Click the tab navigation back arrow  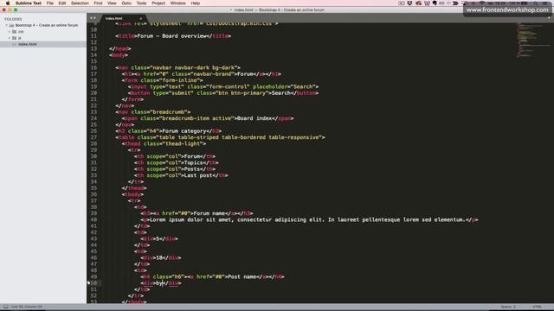coord(91,18)
